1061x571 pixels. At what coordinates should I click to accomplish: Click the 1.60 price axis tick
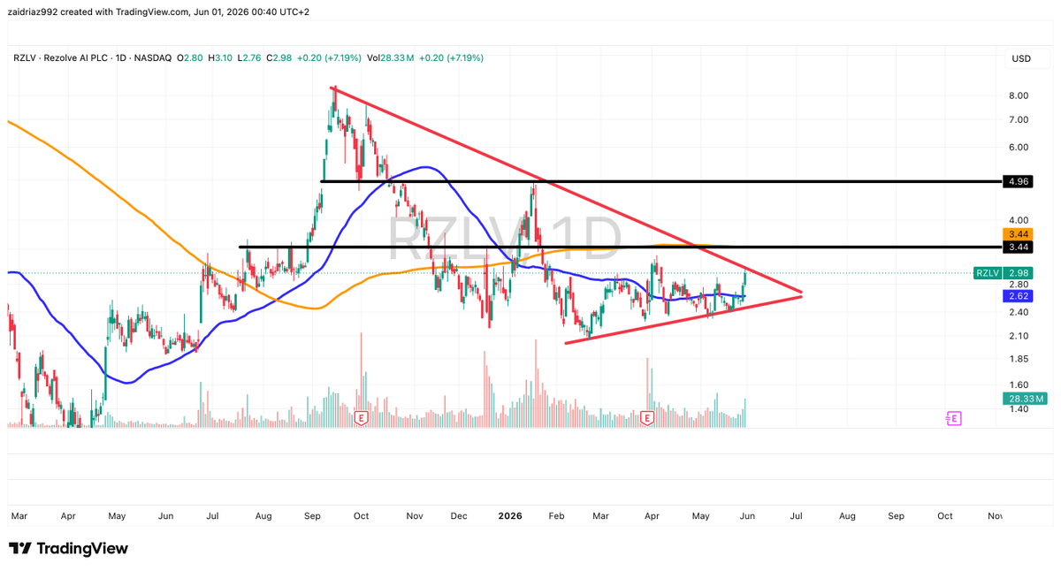(1018, 384)
